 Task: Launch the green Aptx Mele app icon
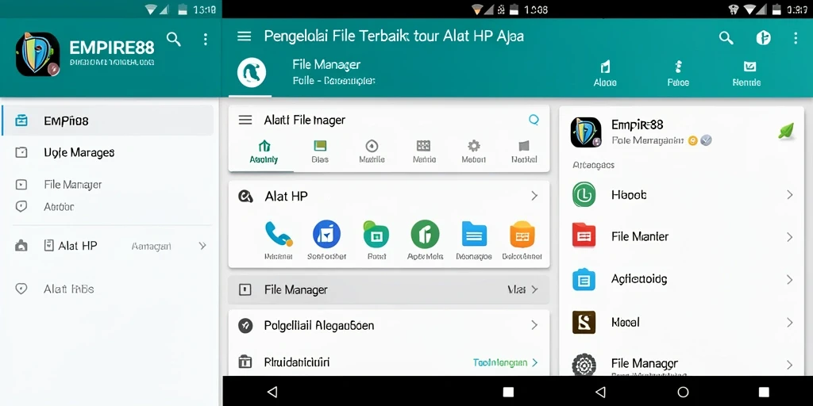pyautogui.click(x=426, y=234)
